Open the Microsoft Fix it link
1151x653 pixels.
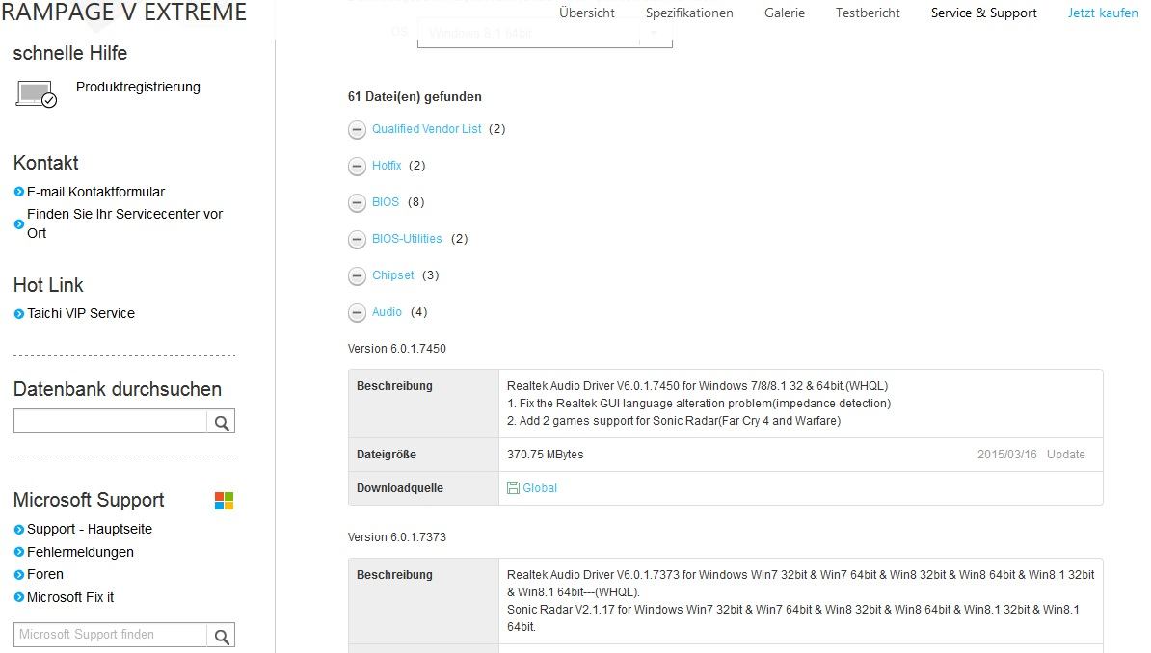[x=70, y=597]
